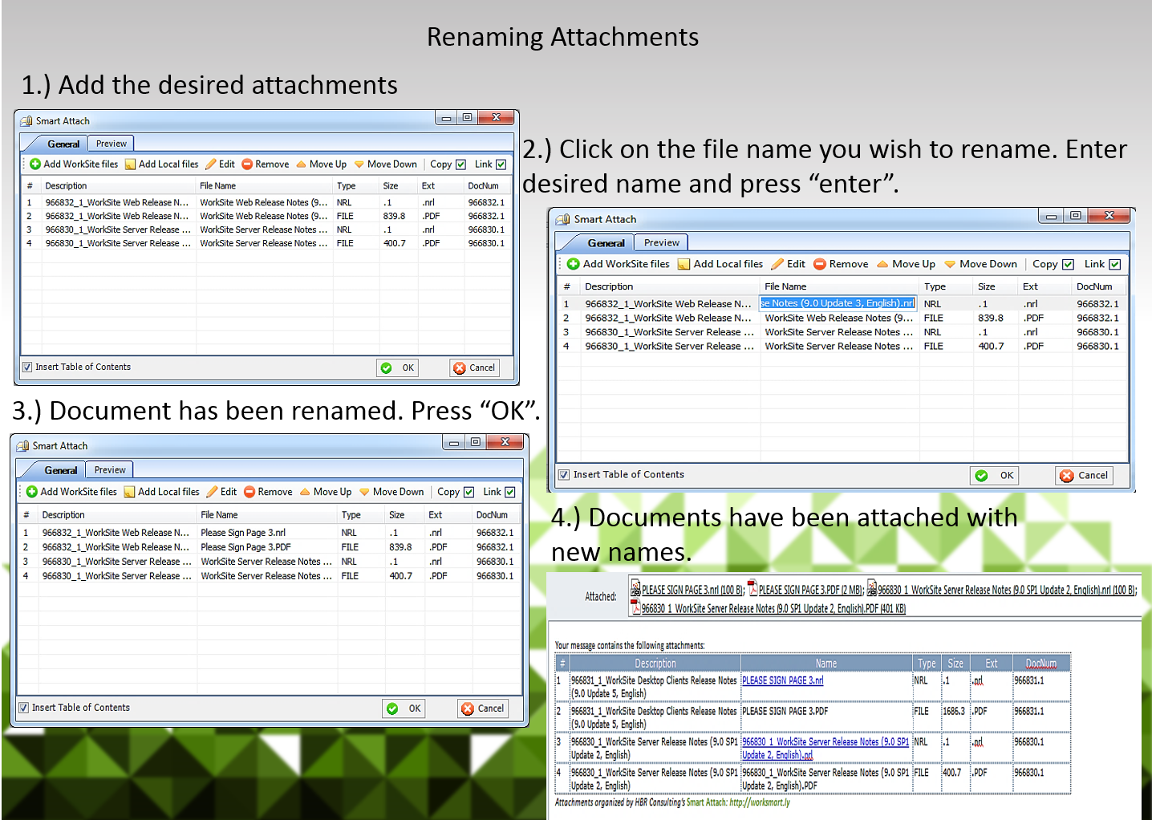This screenshot has width=1152, height=820.
Task: Click Add WorkSite files in step 3 dialog
Action: point(71,492)
